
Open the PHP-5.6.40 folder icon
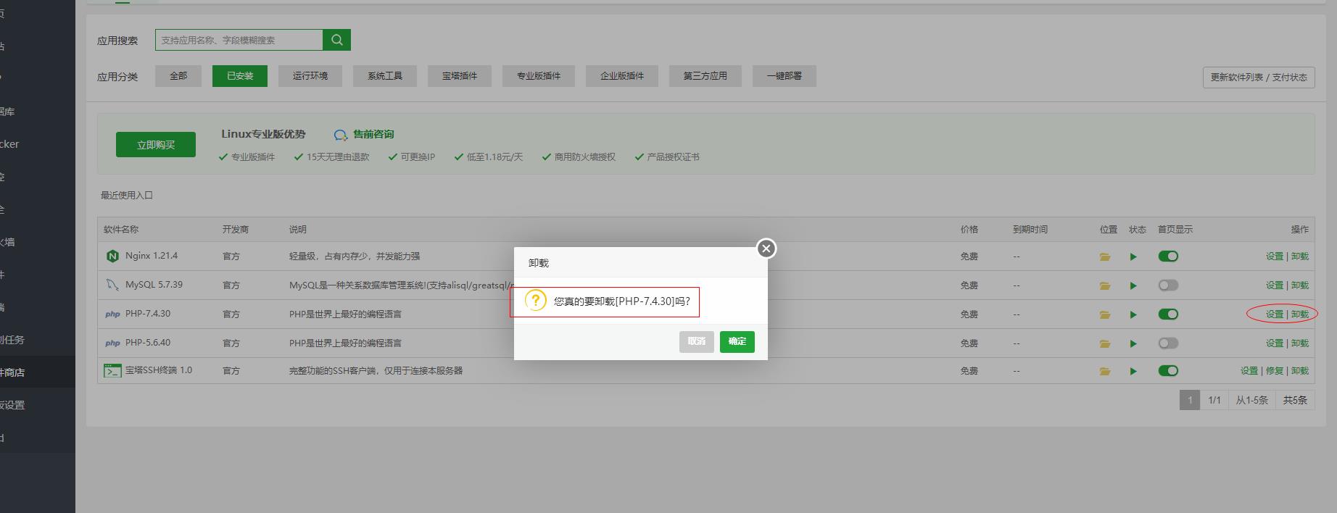[1105, 343]
